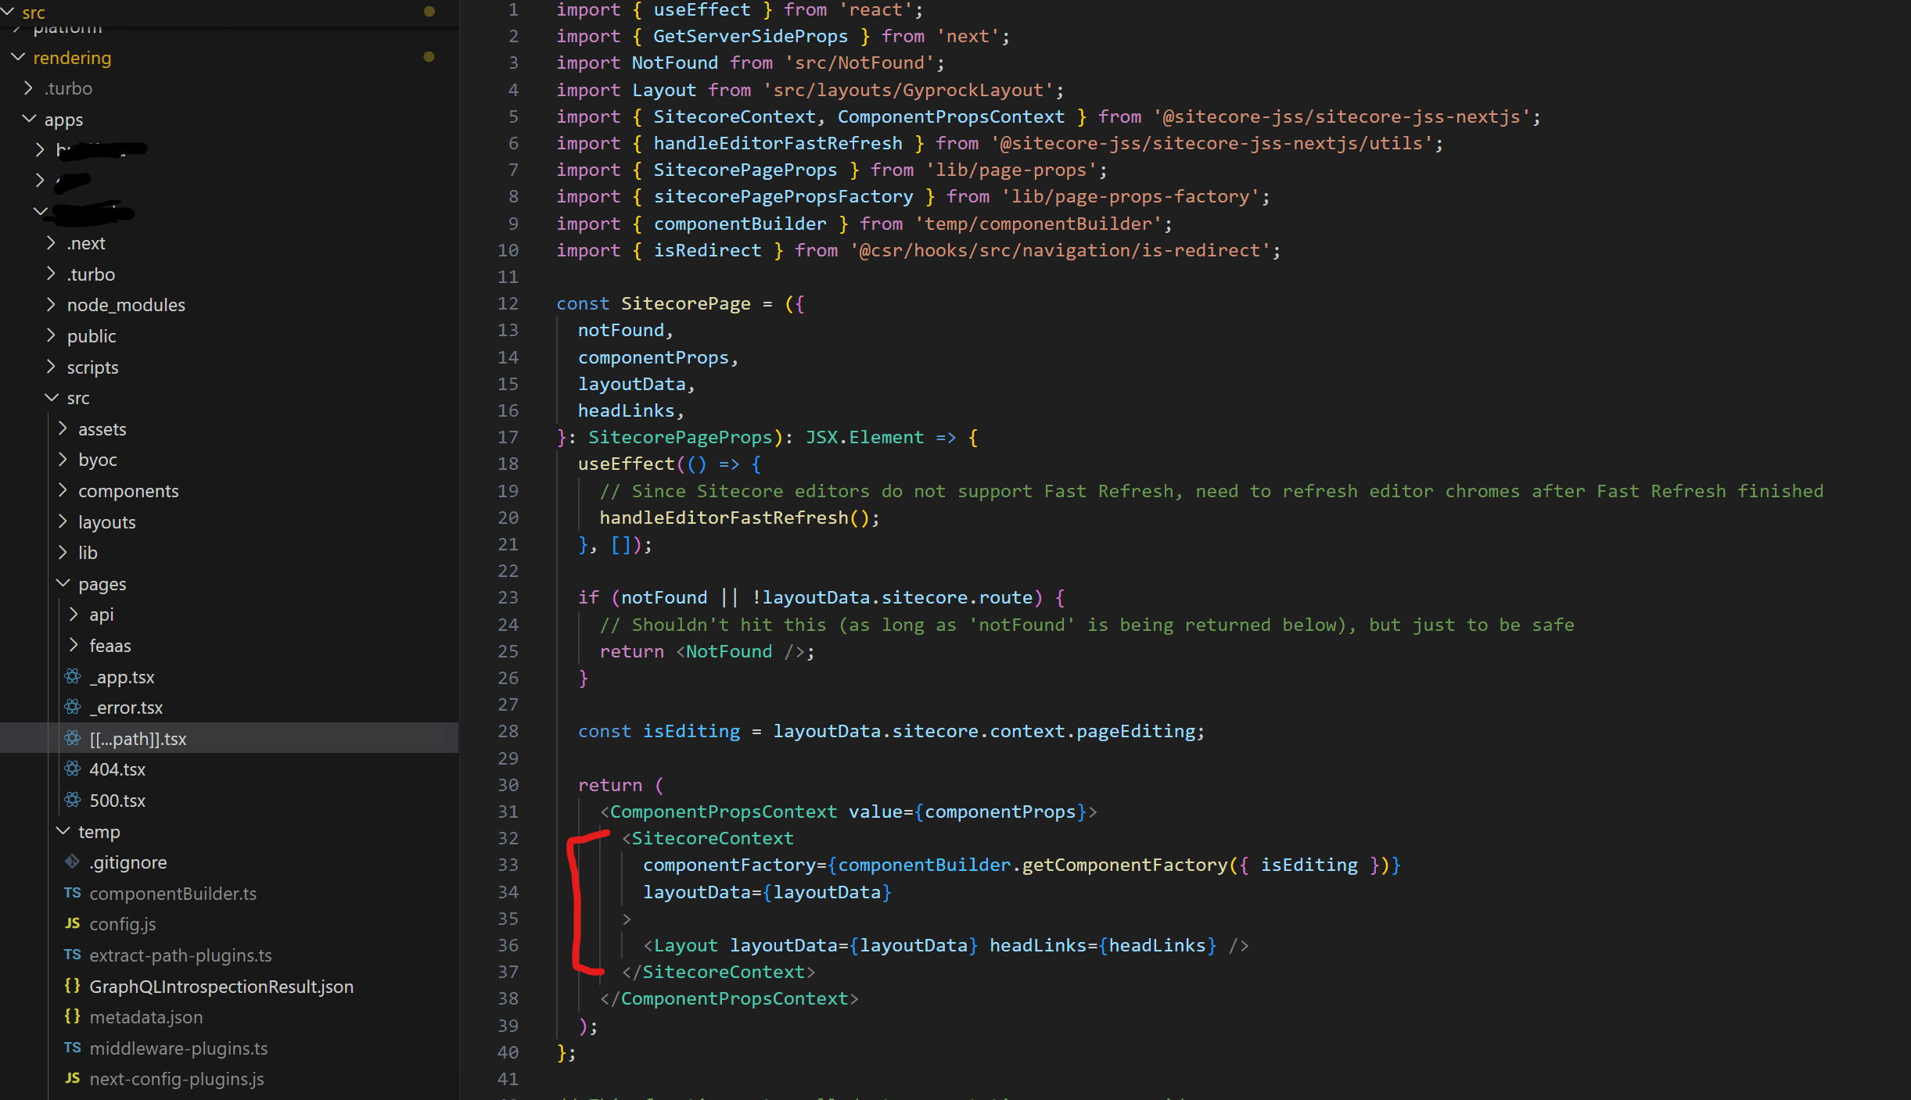Click the React icon beside 404.tsx
The height and width of the screenshot is (1100, 1911).
tap(73, 769)
